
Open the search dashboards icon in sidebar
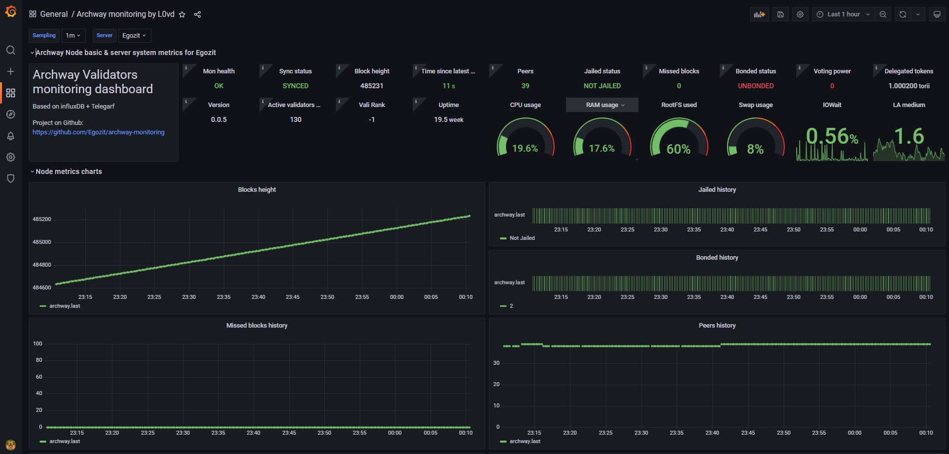pos(10,50)
